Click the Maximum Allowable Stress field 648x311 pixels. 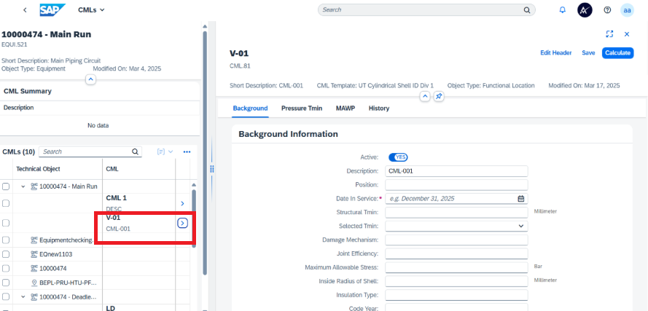pos(456,267)
